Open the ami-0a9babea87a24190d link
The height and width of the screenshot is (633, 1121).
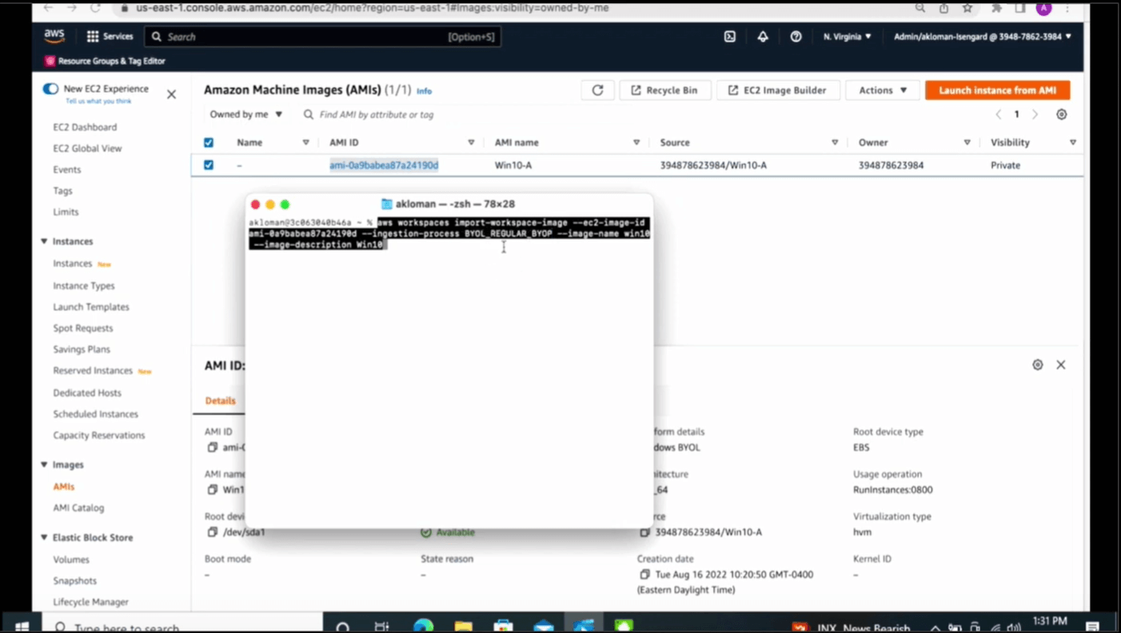click(383, 165)
